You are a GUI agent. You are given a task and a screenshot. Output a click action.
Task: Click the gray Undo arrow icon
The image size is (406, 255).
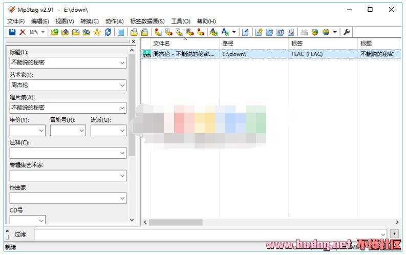(x=34, y=32)
